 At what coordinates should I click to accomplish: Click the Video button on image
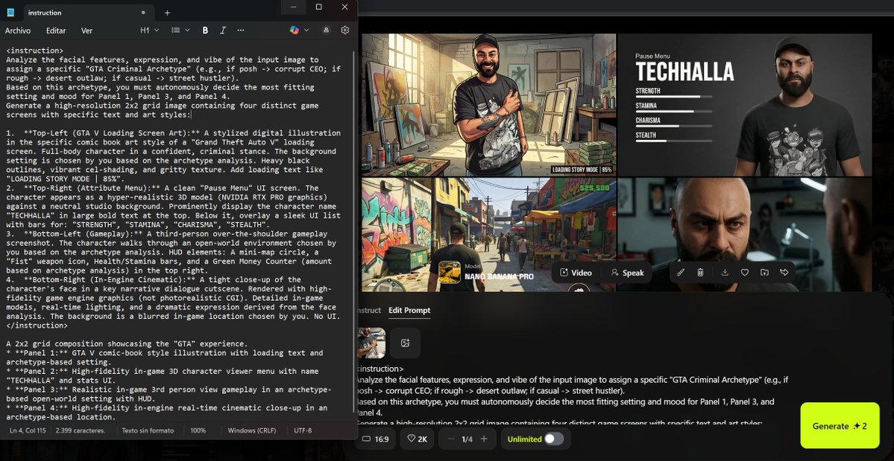[576, 273]
